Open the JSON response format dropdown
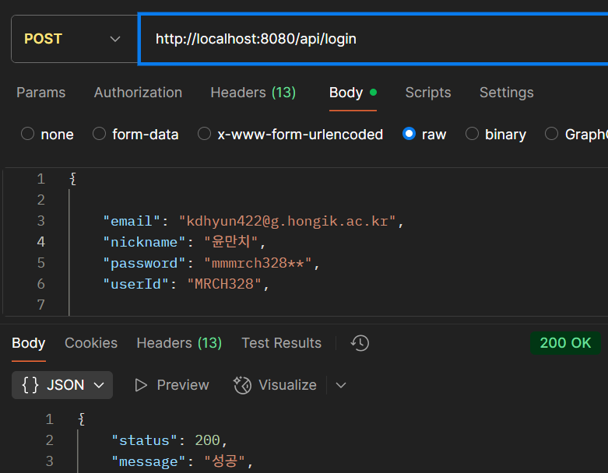This screenshot has height=473, width=608. pyautogui.click(x=62, y=385)
